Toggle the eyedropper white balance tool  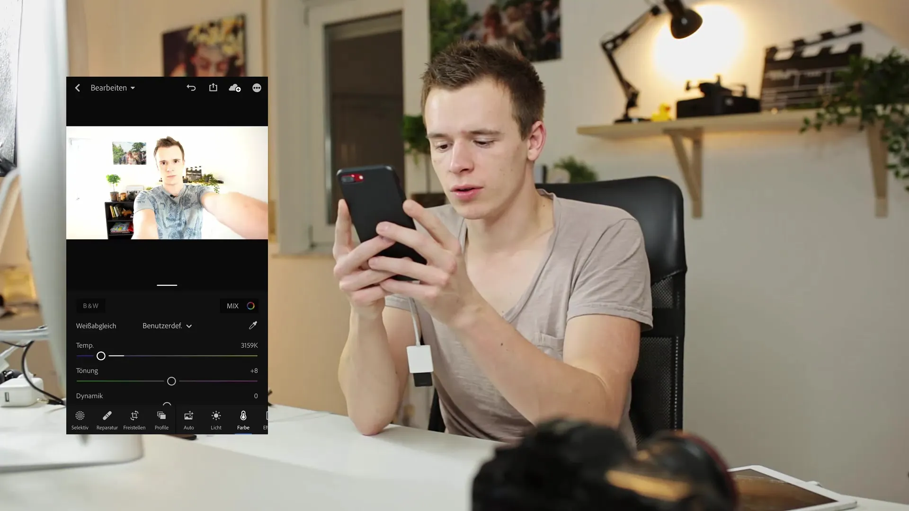tap(253, 325)
